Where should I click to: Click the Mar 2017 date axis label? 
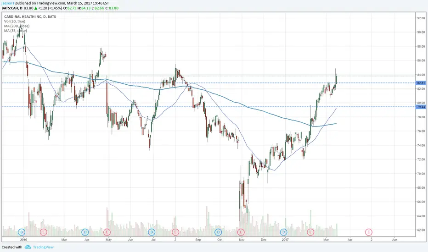pos(326,240)
